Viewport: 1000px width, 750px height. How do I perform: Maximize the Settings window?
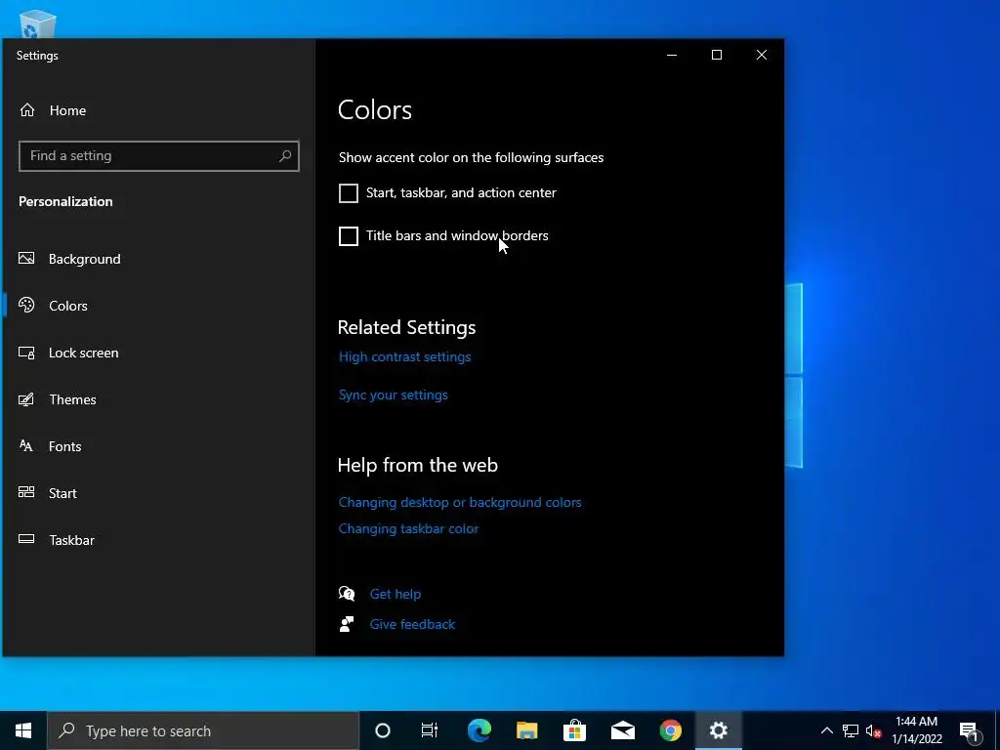click(x=716, y=55)
